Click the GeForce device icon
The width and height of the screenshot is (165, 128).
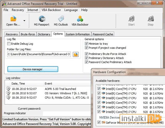click(103, 122)
